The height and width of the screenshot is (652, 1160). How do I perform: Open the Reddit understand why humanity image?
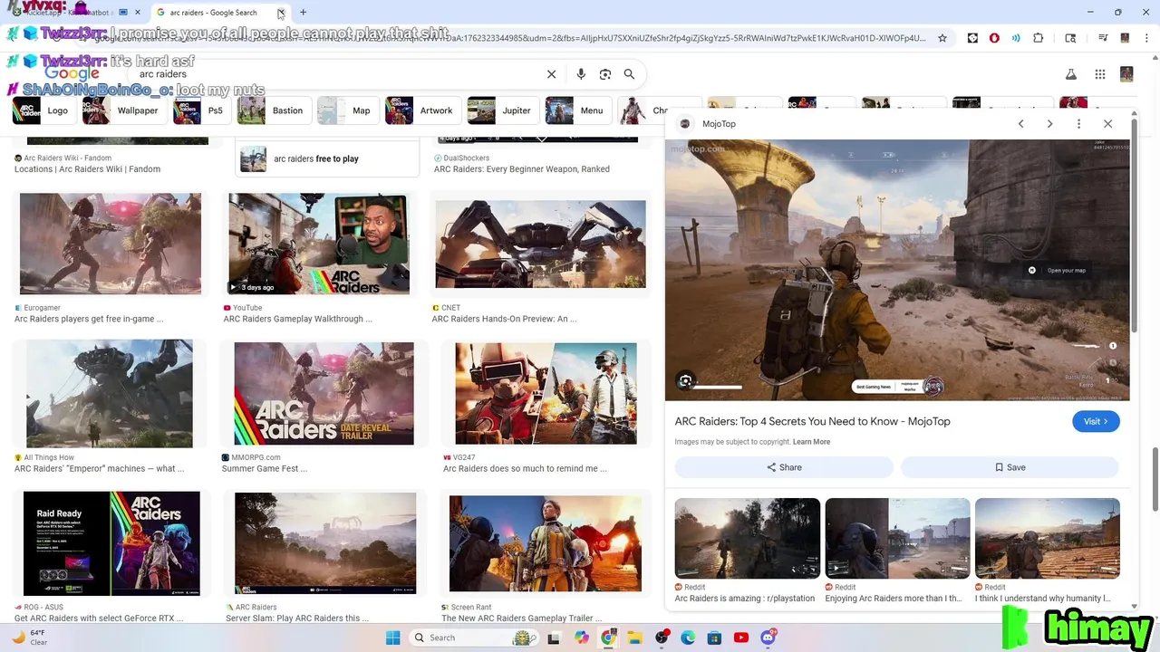click(x=1048, y=538)
